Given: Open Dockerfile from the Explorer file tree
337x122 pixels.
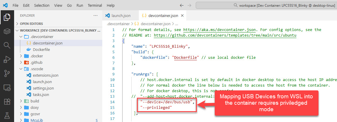Looking at the screenshot, I should coord(41,49).
